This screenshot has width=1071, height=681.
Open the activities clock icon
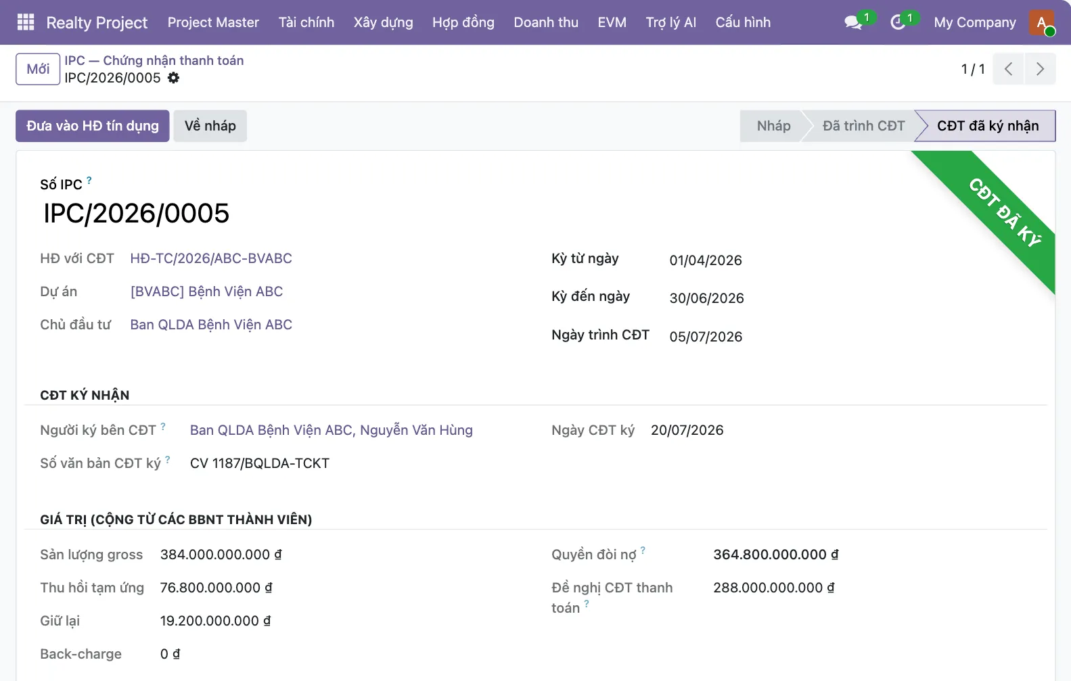(x=898, y=22)
